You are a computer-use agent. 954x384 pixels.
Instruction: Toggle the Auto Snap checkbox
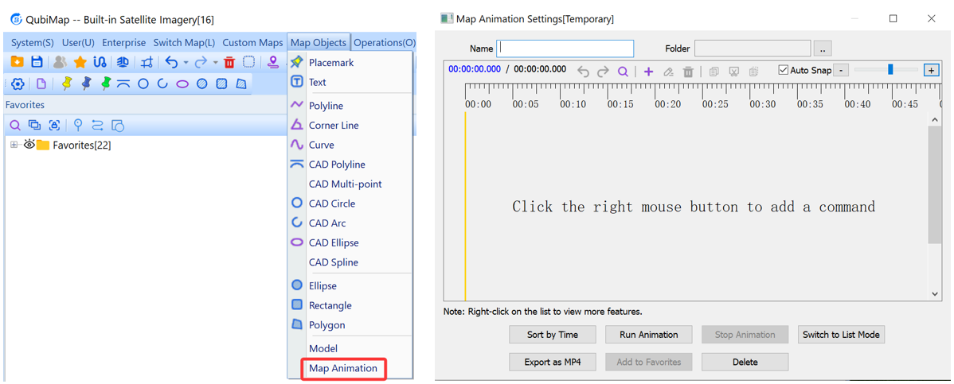click(783, 70)
